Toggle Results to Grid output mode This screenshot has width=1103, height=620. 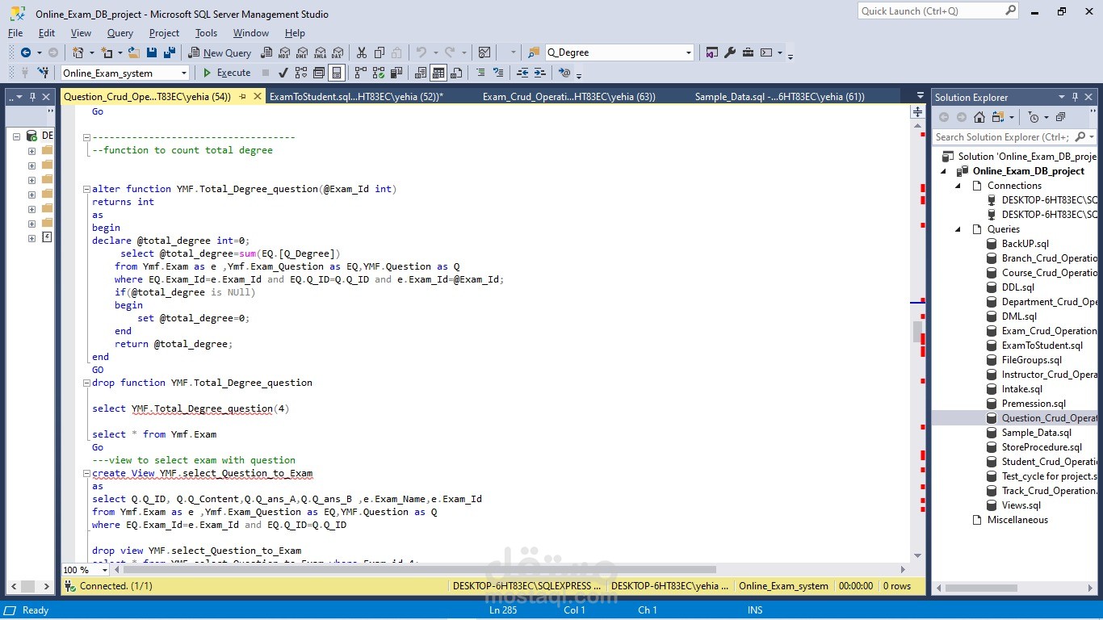click(x=438, y=73)
